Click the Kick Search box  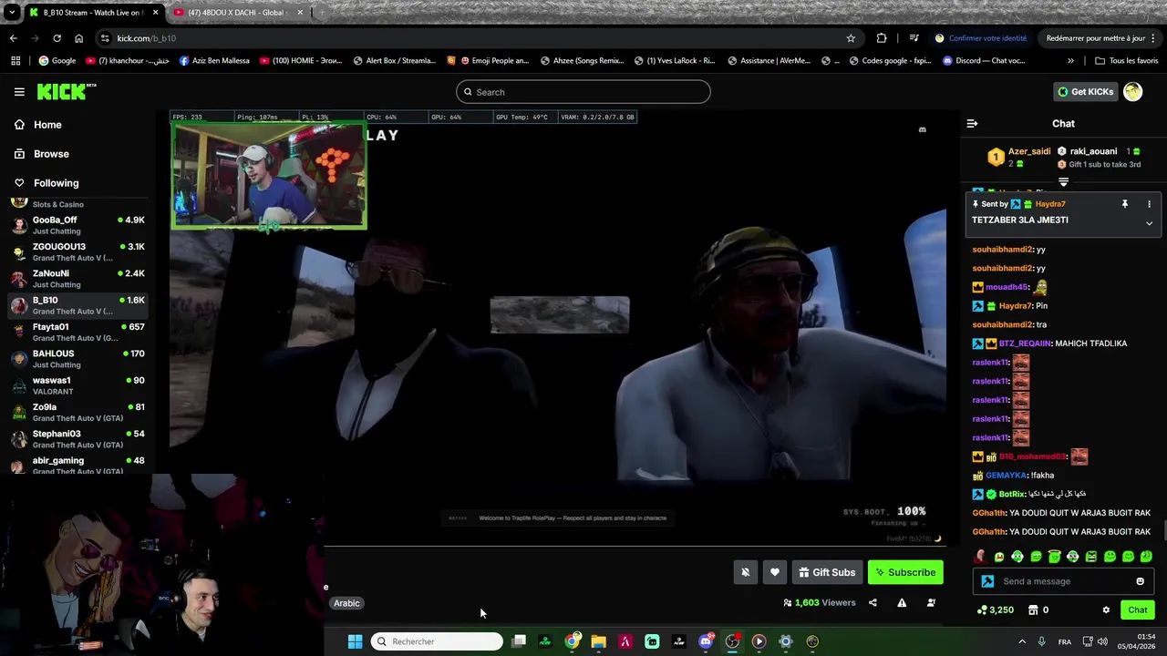583,92
